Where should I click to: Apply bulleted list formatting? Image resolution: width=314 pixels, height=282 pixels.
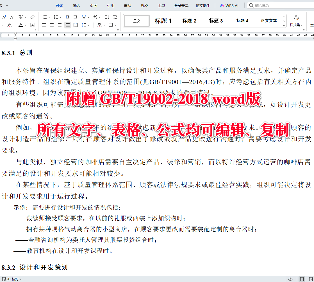[x=44, y=17]
